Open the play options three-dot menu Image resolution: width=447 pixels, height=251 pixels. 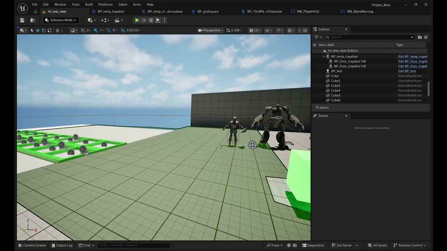tap(164, 20)
